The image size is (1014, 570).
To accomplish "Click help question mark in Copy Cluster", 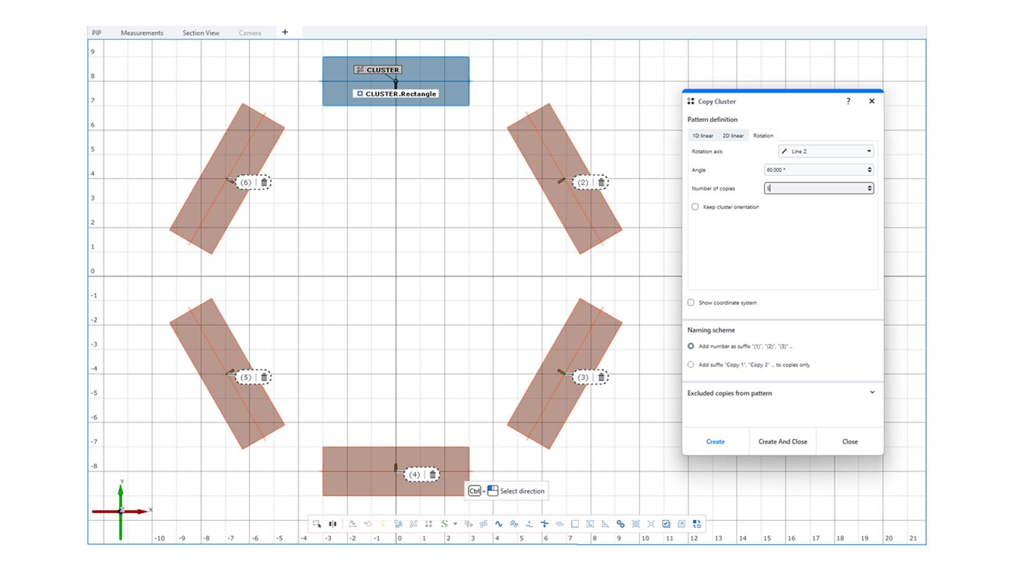I will (x=848, y=101).
